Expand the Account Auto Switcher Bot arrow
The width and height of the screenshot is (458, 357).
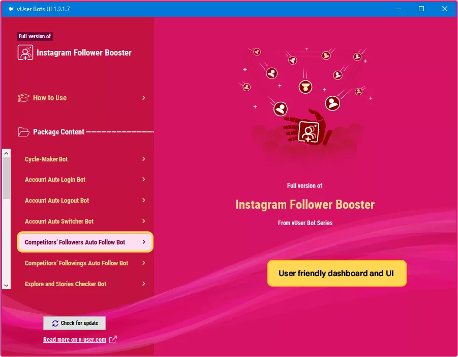click(144, 221)
